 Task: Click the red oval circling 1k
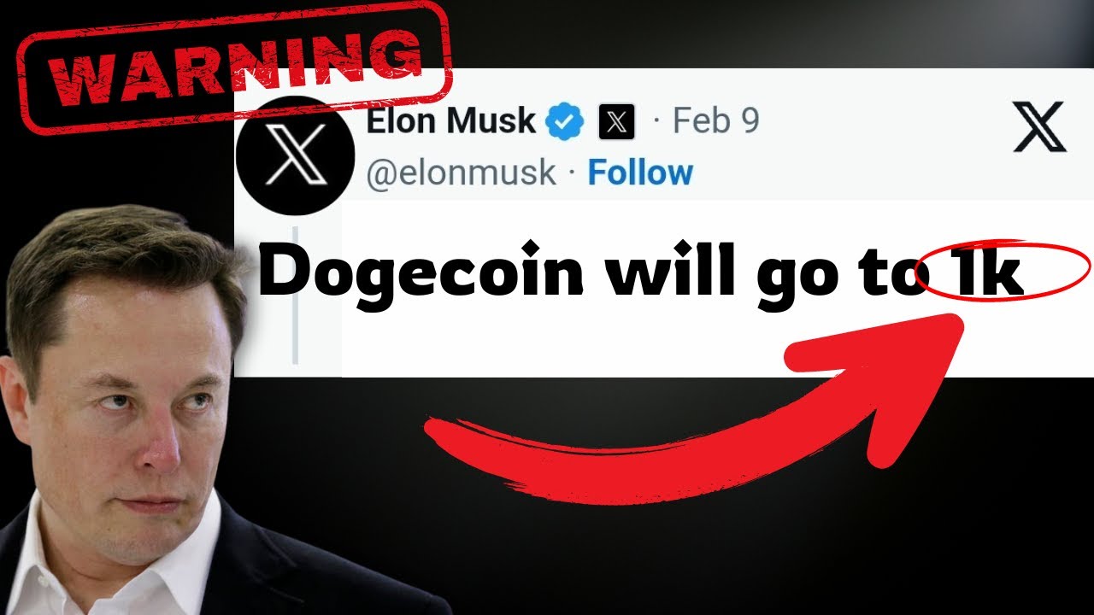[x=1002, y=272]
